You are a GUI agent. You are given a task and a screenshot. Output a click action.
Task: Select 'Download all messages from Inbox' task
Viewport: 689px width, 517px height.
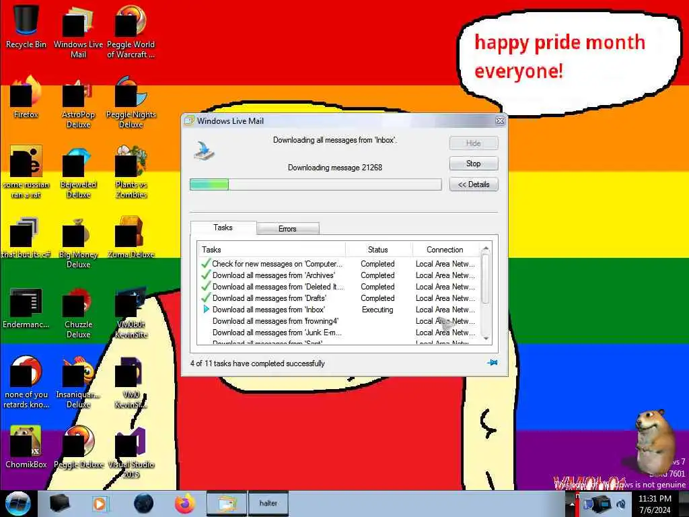[x=339, y=310]
